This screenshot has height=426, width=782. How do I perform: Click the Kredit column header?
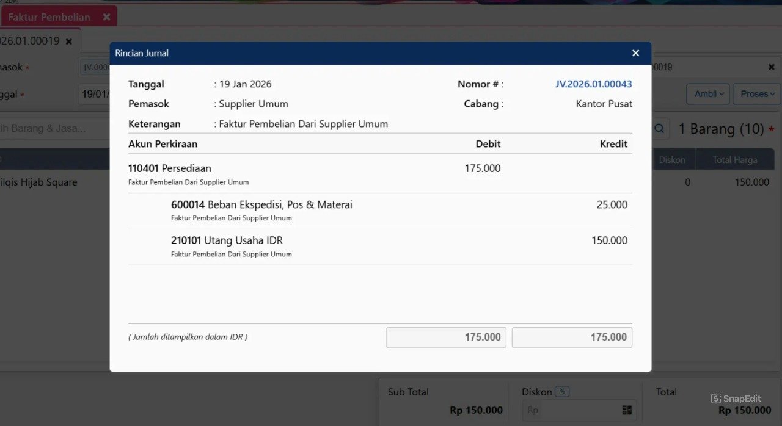click(613, 144)
